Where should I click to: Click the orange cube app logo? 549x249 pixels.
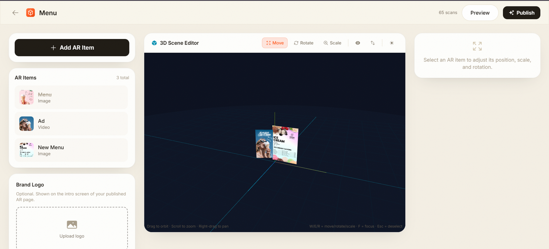31,13
